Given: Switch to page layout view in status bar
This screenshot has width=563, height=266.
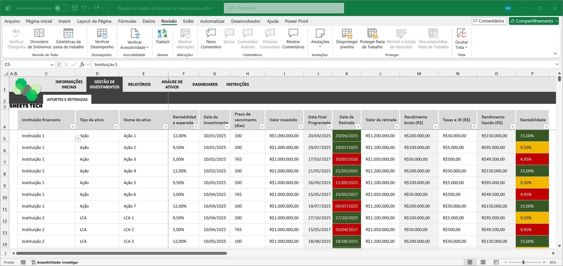Looking at the screenshot, I should point(483,262).
